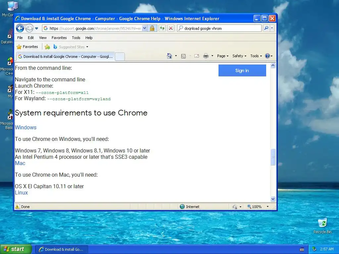Click the Start button
Viewport: 339px width, 254px height.
[x=16, y=249]
